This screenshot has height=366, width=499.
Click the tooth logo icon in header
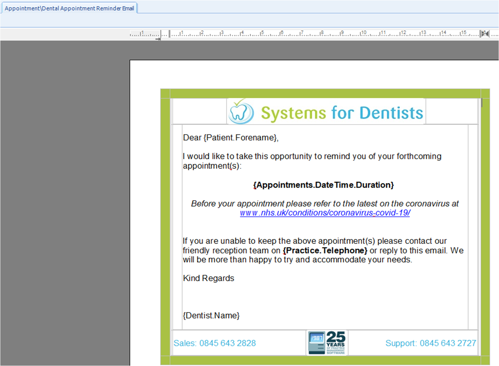[x=241, y=112]
